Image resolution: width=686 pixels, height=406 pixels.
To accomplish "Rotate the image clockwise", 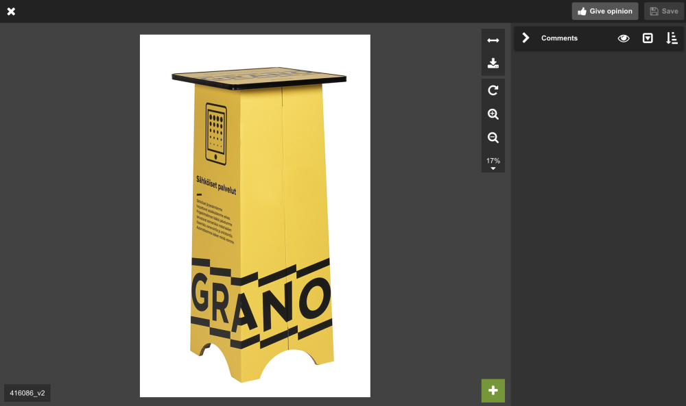I will point(493,90).
